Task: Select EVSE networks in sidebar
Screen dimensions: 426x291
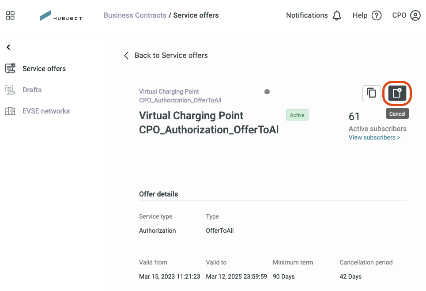Action: (46, 111)
